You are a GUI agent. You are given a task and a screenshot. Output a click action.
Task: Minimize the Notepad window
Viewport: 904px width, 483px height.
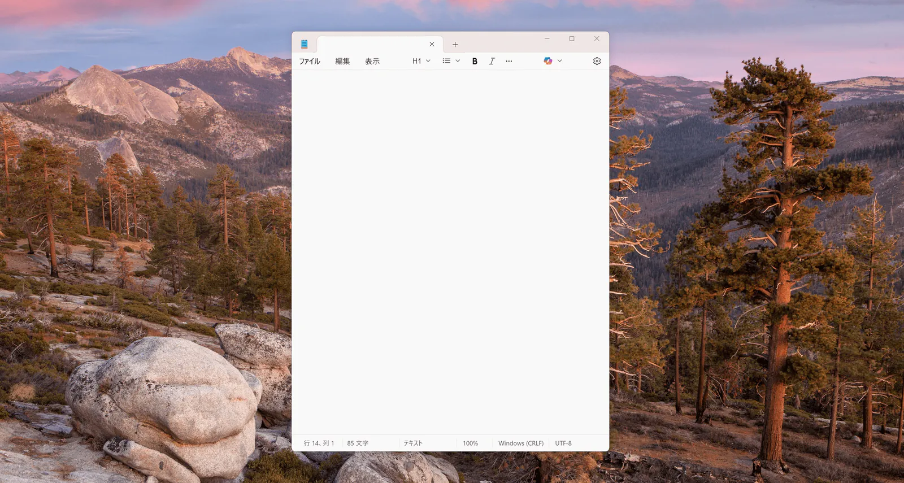coord(547,38)
